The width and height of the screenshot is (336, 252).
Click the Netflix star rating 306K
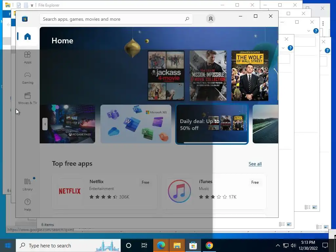[109, 197]
